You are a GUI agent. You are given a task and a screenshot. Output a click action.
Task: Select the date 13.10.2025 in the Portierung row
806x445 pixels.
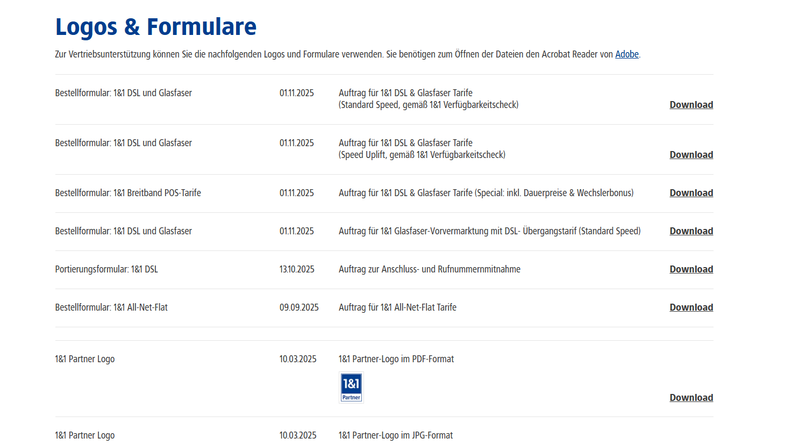296,269
